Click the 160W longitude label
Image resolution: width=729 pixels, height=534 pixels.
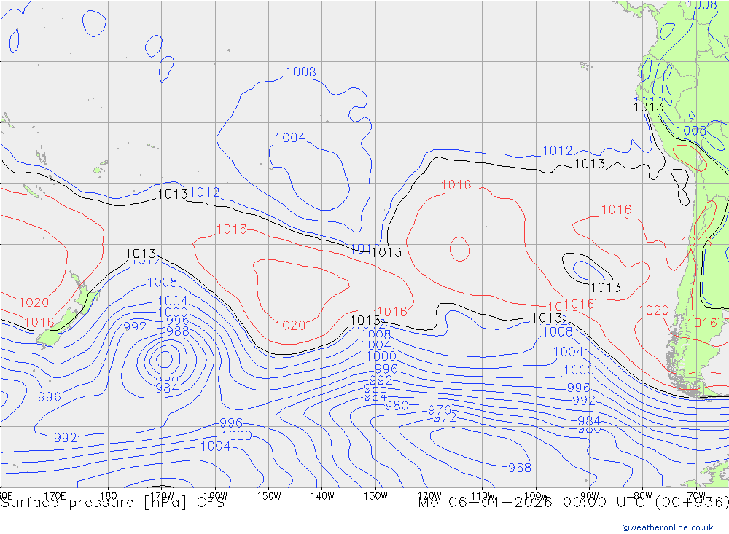(215, 496)
